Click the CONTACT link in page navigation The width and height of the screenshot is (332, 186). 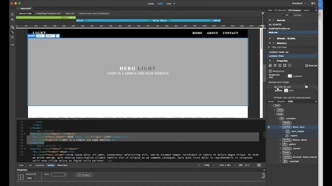pos(230,33)
